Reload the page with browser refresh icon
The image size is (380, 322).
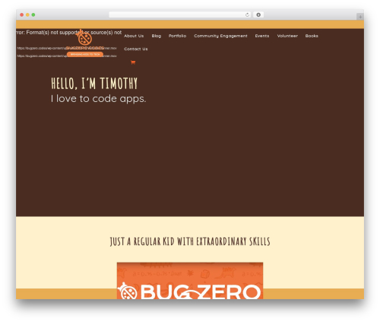point(247,14)
